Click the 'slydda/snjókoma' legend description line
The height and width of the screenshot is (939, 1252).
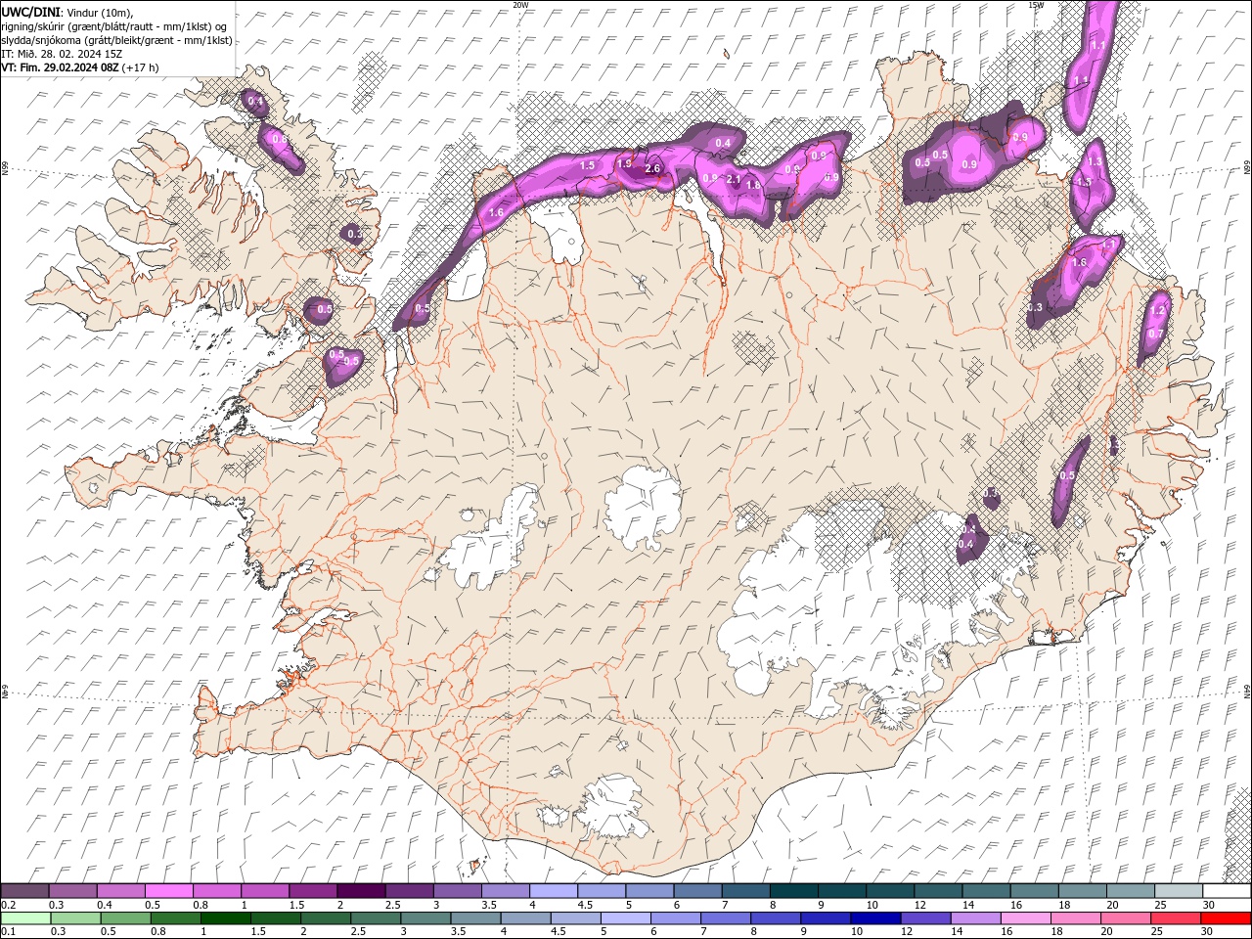[x=117, y=40]
